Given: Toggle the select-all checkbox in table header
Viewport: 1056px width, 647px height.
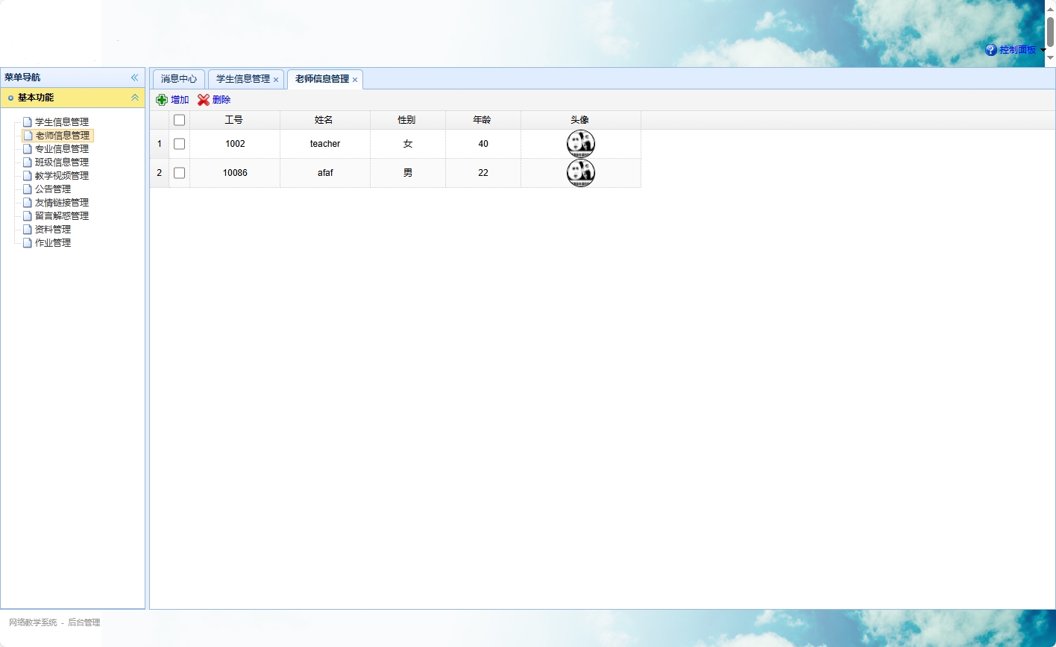Looking at the screenshot, I should click(179, 120).
